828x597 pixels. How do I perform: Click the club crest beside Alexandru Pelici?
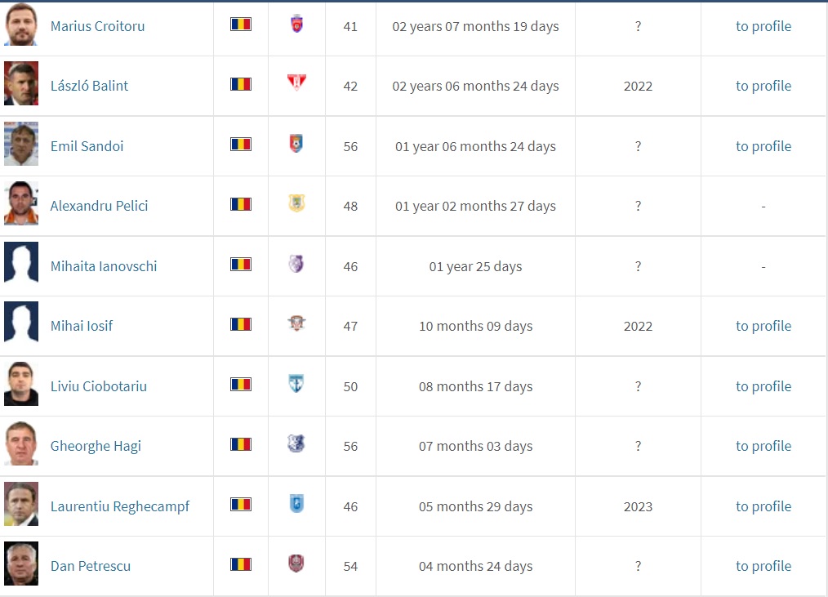point(296,203)
